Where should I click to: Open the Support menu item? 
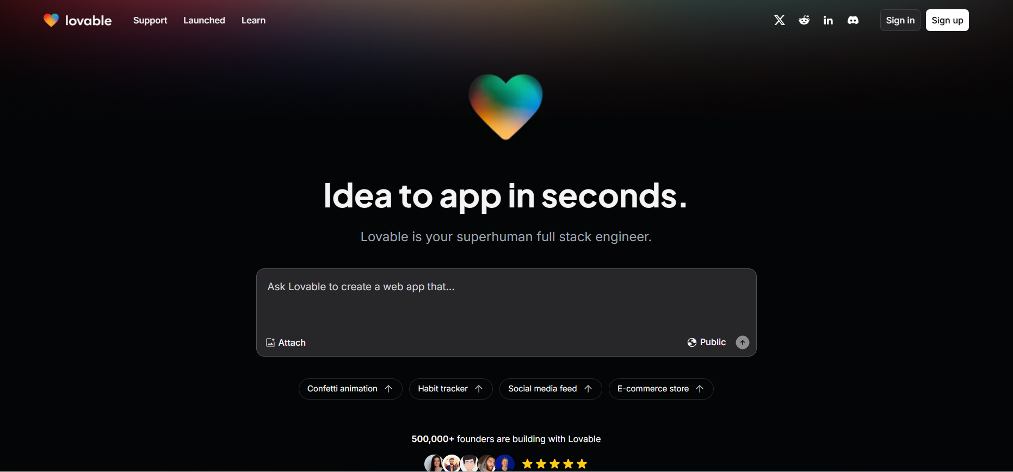(150, 20)
